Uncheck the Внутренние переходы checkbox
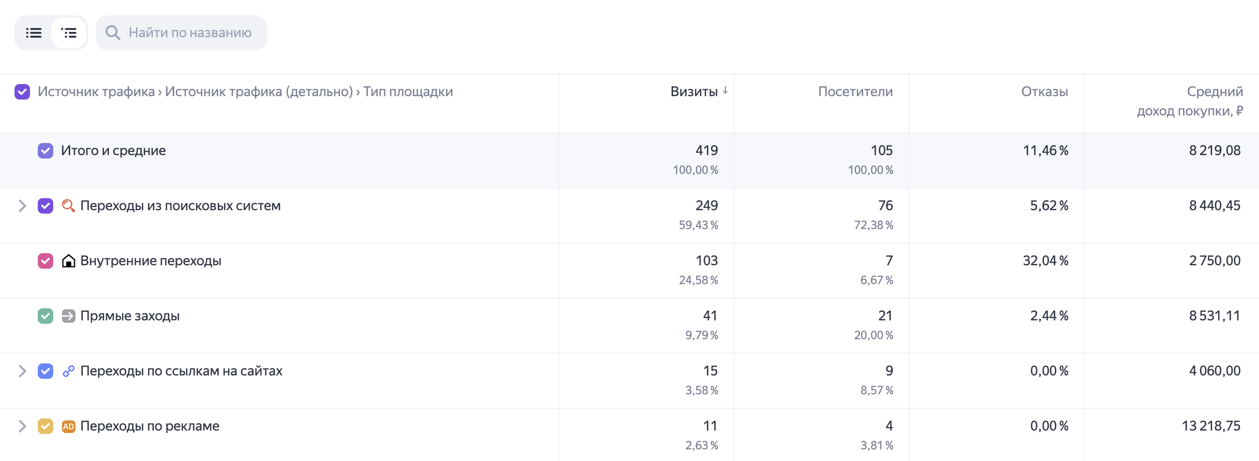Image resolution: width=1259 pixels, height=461 pixels. [x=45, y=261]
